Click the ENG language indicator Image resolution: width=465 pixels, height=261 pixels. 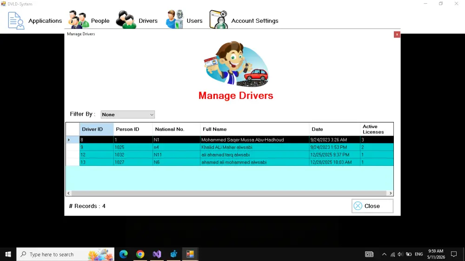[x=419, y=254]
